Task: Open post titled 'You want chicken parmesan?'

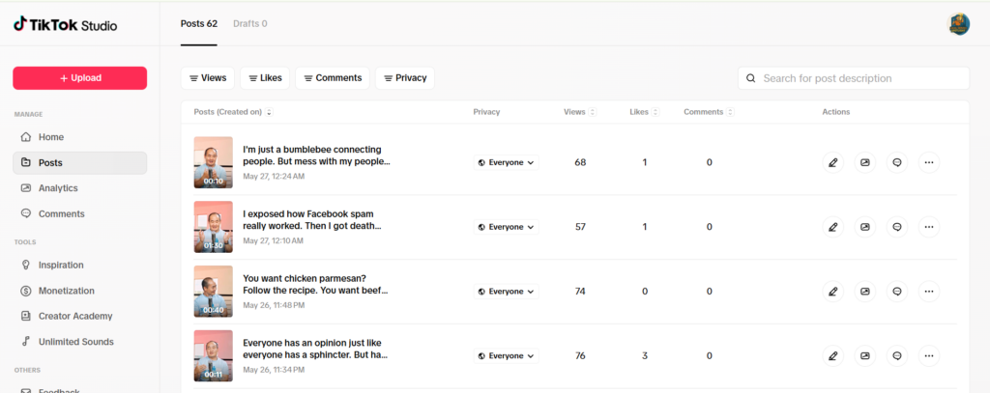Action: pos(315,285)
